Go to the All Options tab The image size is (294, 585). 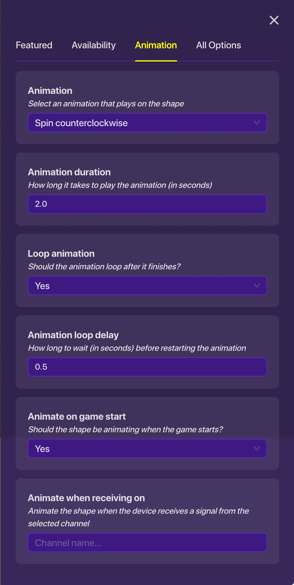pos(218,45)
